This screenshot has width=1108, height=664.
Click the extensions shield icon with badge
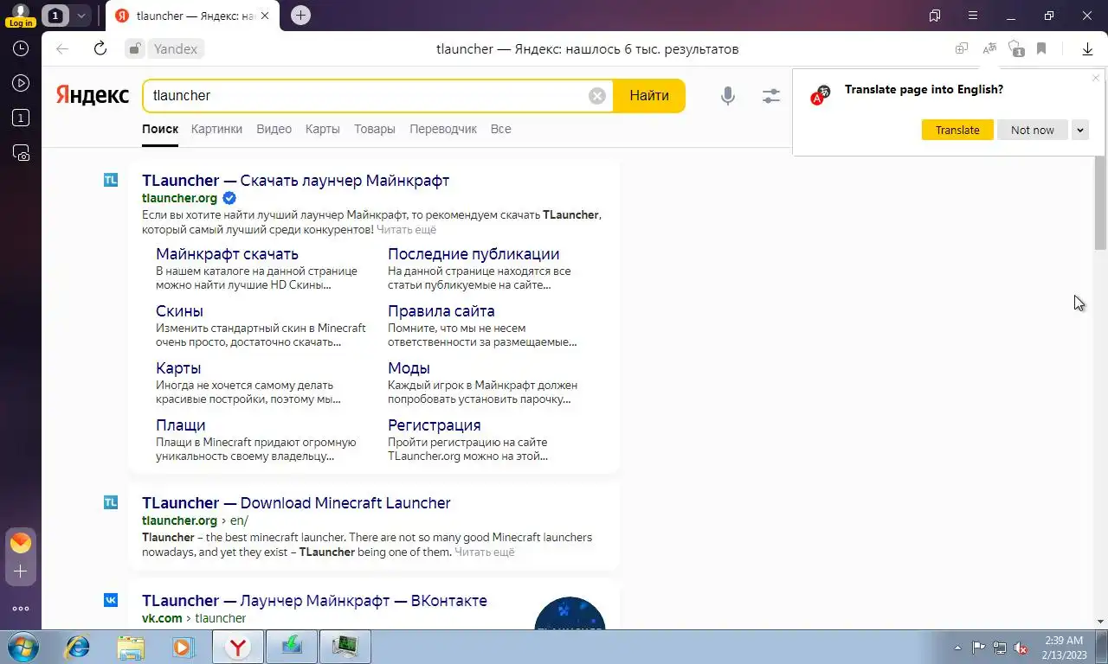(x=1016, y=49)
